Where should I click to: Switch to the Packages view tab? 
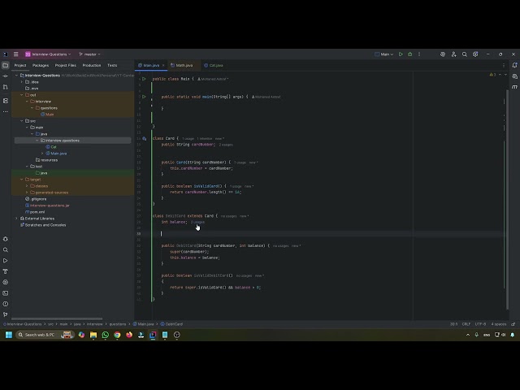coord(41,65)
